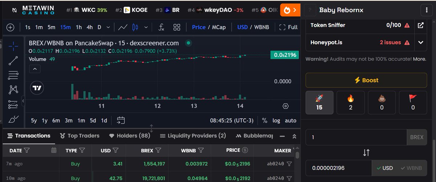
Task: Vote with the rocket reaction (15)
Action: [319, 103]
